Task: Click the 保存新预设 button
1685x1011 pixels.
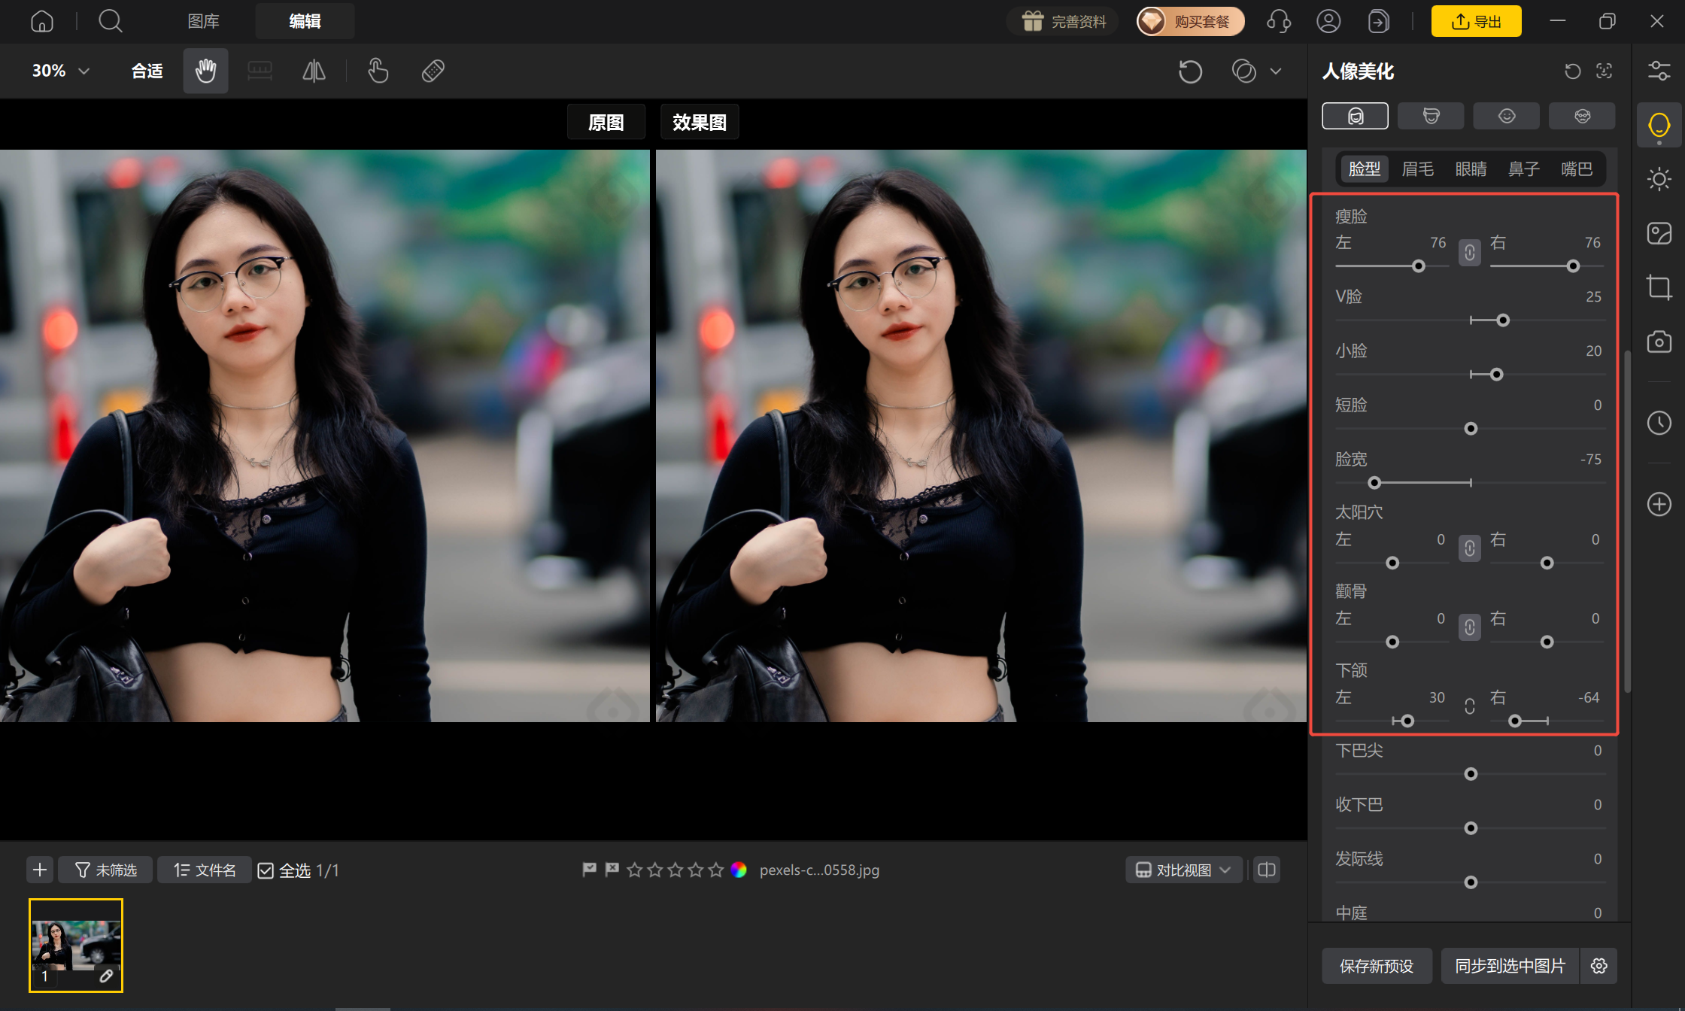Action: pyautogui.click(x=1377, y=966)
